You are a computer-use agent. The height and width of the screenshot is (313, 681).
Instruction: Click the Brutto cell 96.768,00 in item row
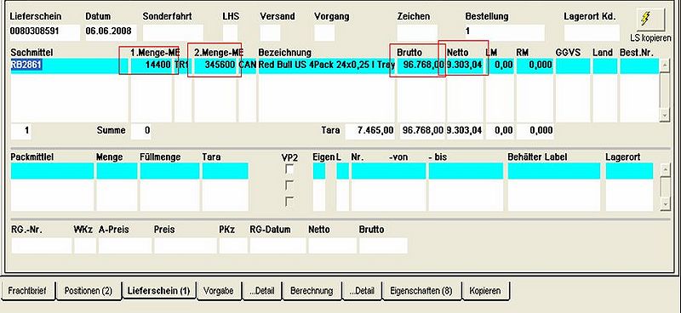click(x=421, y=65)
